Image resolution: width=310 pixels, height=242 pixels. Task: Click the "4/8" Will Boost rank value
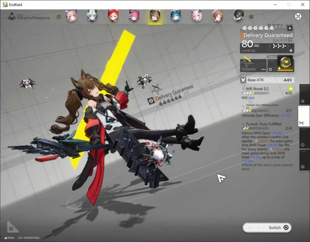[288, 93]
